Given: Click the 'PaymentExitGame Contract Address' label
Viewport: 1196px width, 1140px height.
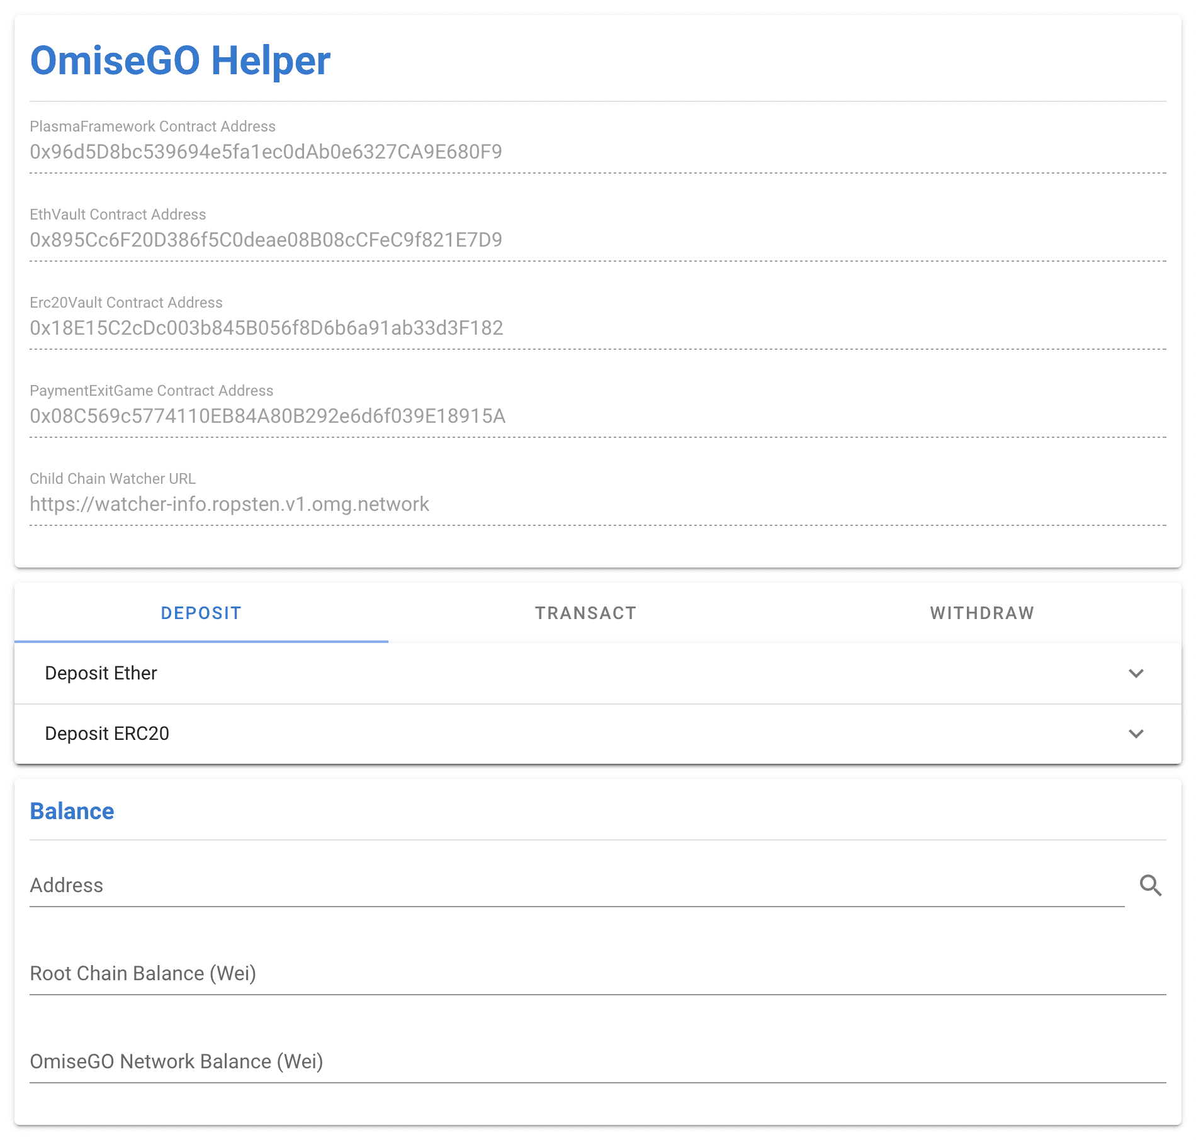Looking at the screenshot, I should tap(152, 391).
